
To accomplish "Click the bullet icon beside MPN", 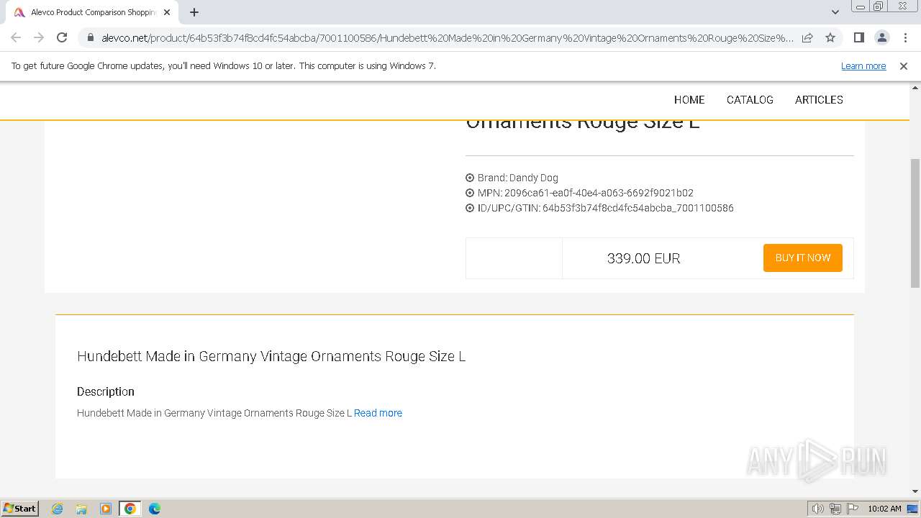I will pyautogui.click(x=470, y=193).
